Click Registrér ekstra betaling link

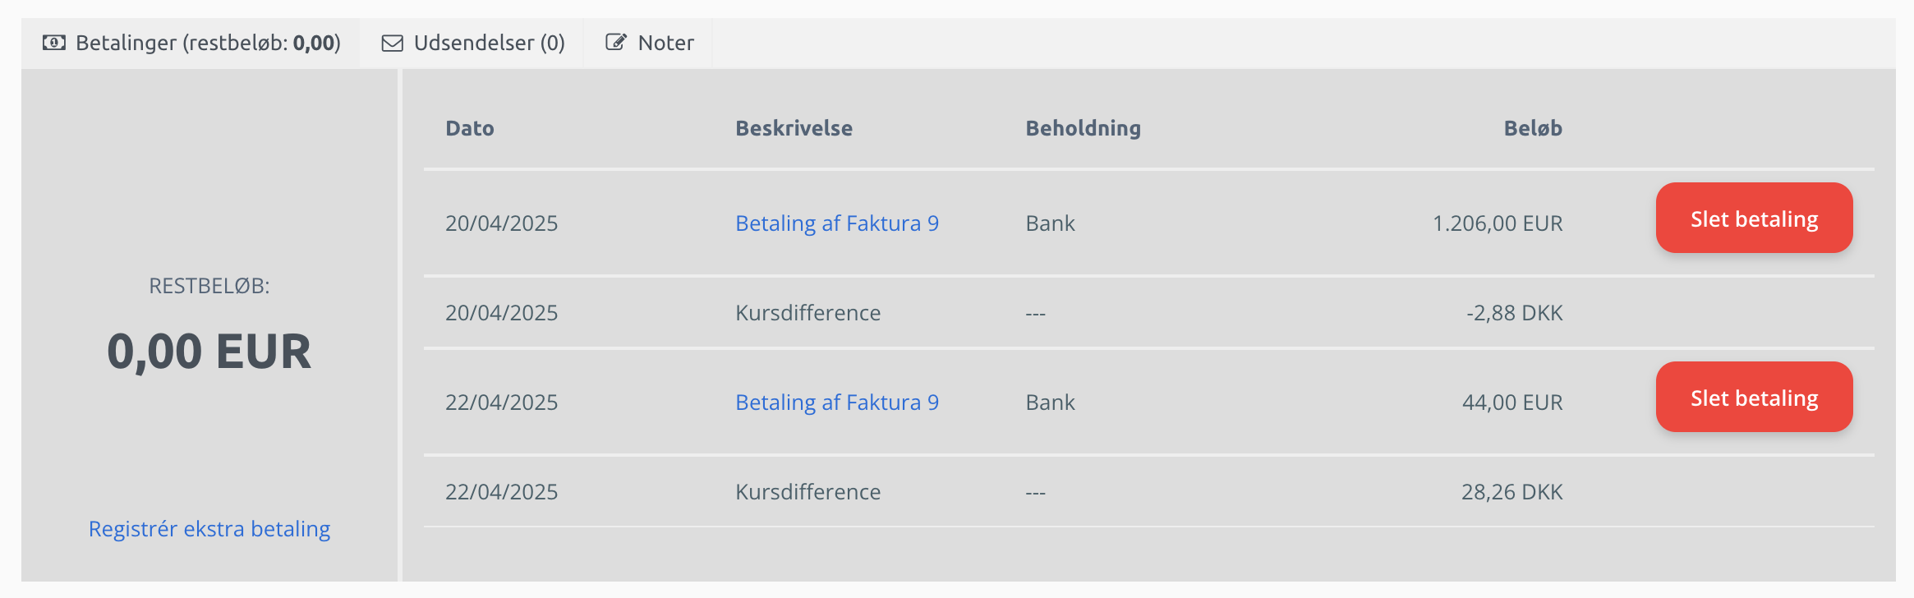pos(209,529)
